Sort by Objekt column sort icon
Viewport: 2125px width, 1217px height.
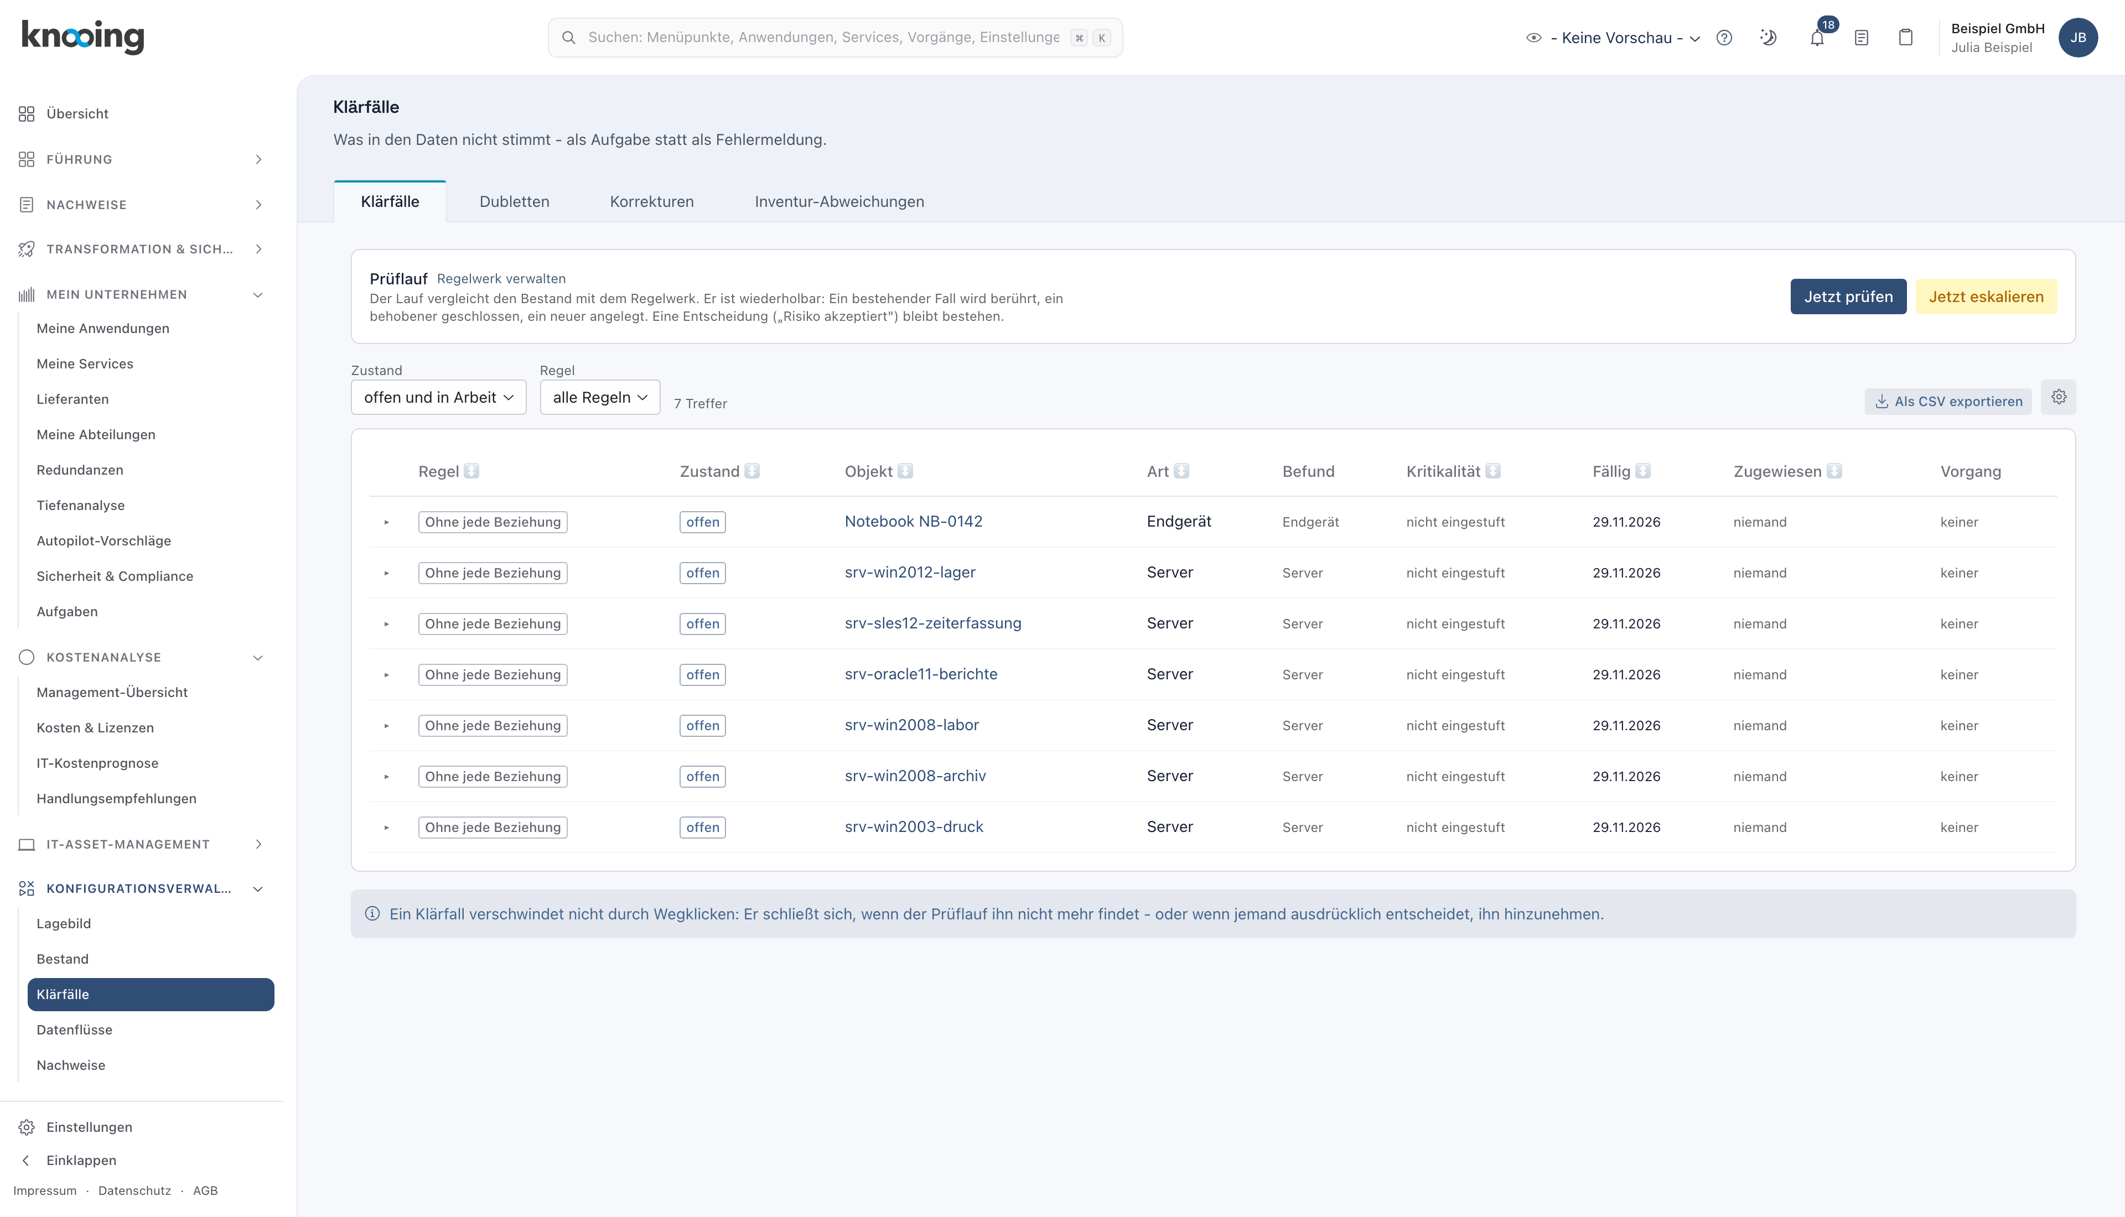pyautogui.click(x=905, y=471)
